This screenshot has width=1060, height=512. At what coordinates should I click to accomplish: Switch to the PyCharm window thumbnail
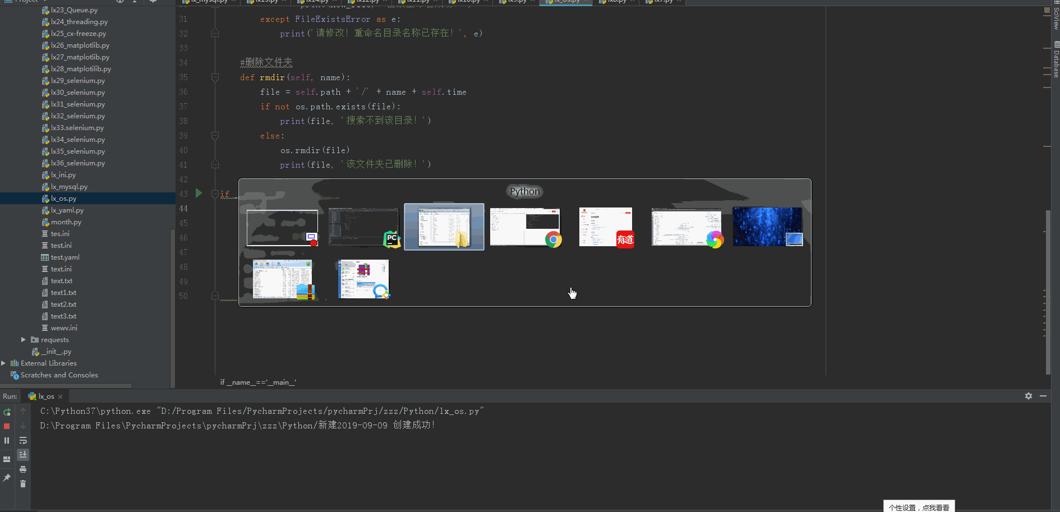[364, 227]
